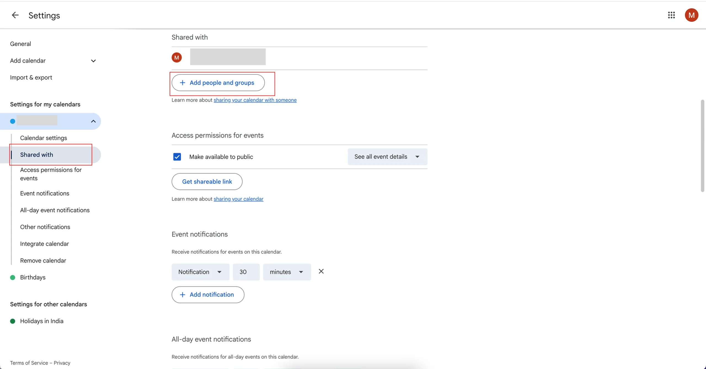Click the Add notification button
Viewport: 706px width, 369px height.
click(208, 295)
